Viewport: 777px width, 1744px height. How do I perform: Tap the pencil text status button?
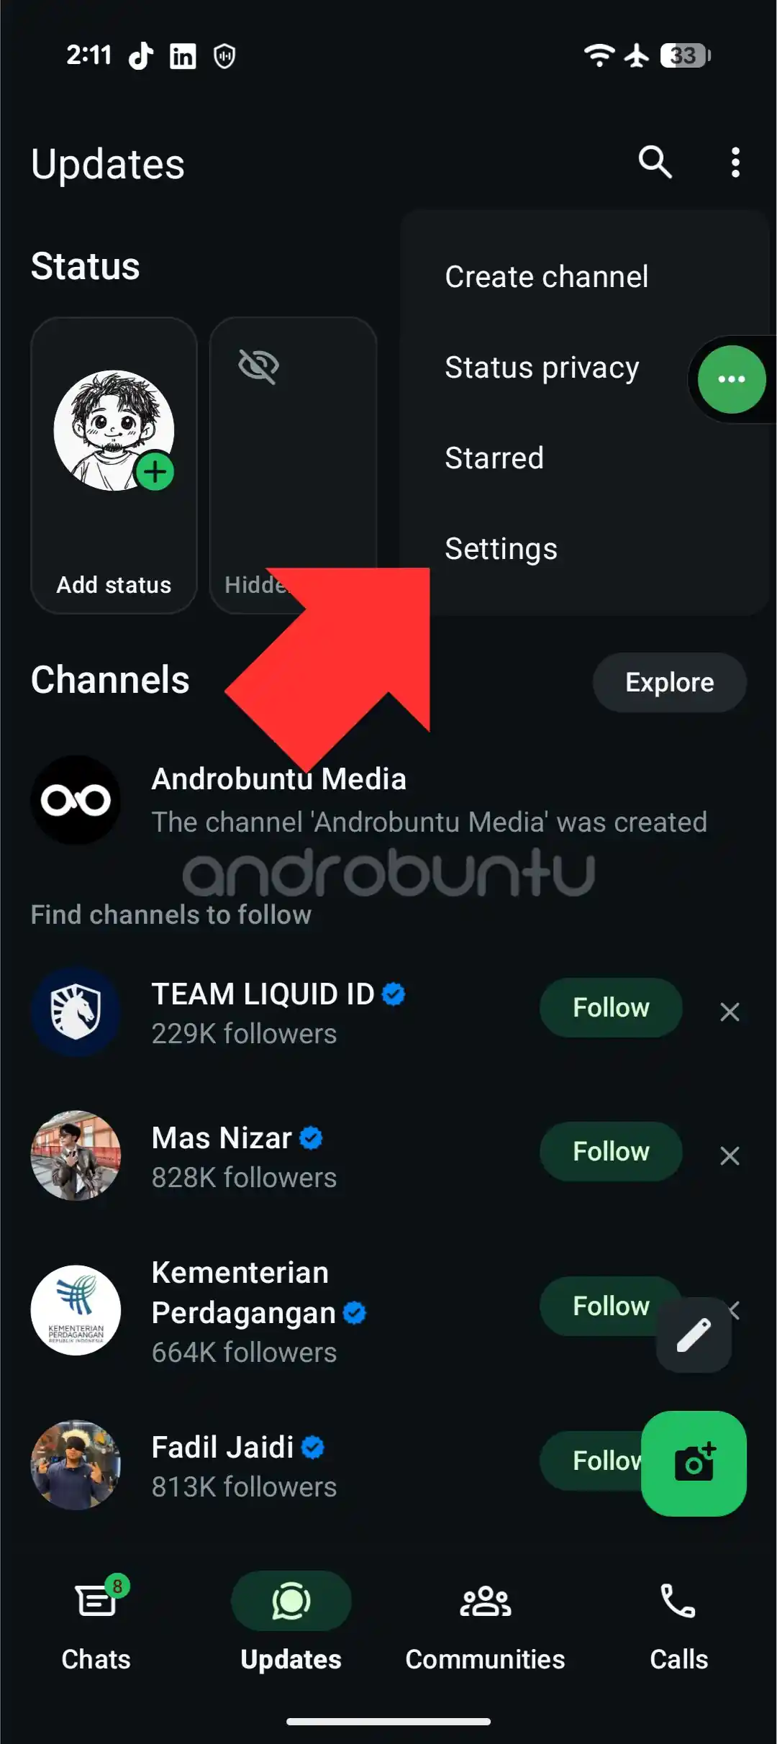pyautogui.click(x=694, y=1335)
